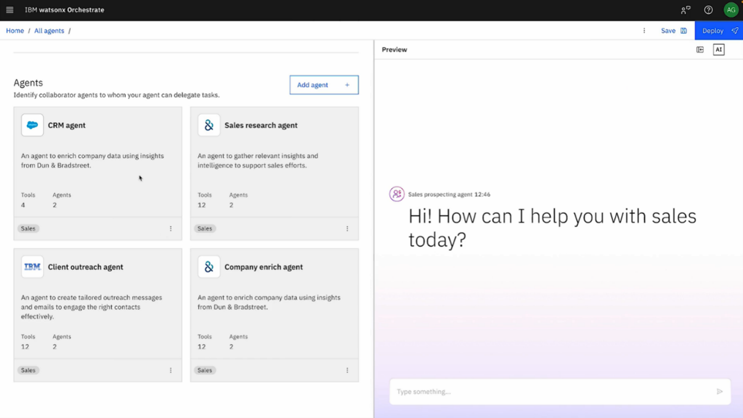Click the chat assistant icon in header
Screen dimensions: 743x418
tap(685, 10)
